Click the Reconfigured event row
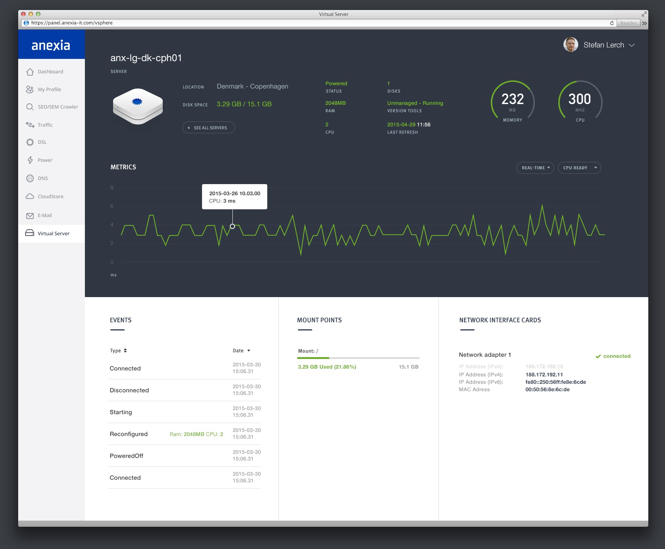Image resolution: width=665 pixels, height=549 pixels. pos(185,434)
